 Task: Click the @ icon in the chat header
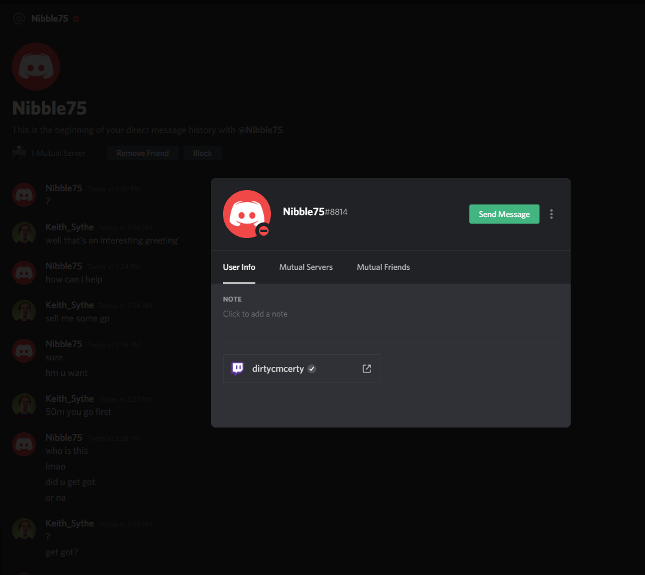pyautogui.click(x=19, y=19)
